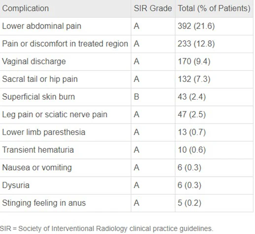
Task: Click the Dysuria row label
Action: click(x=16, y=185)
